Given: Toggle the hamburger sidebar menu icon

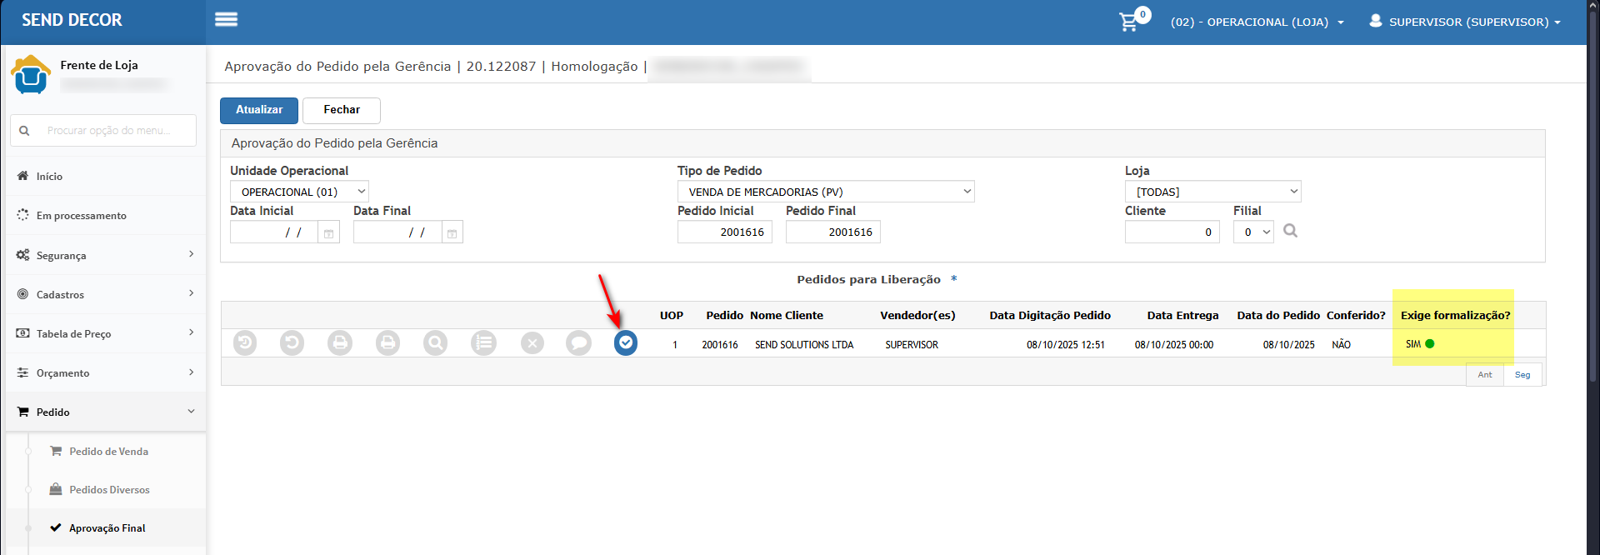Looking at the screenshot, I should point(226,20).
